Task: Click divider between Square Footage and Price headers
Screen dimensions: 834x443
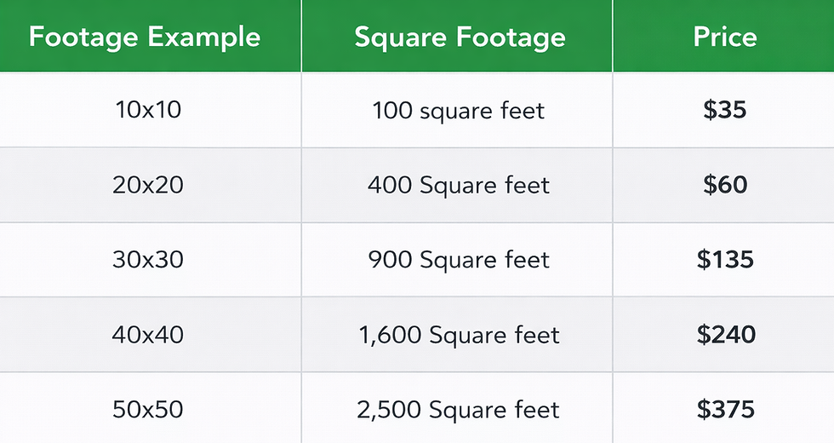Action: (x=613, y=37)
